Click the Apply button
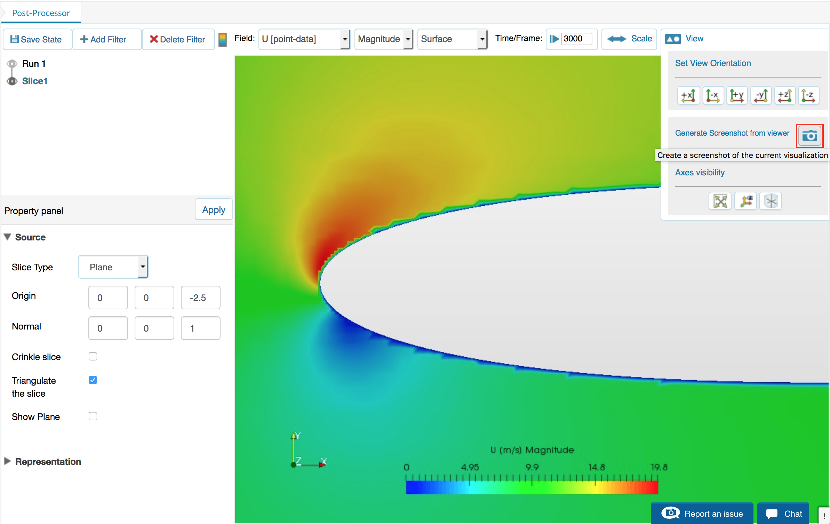Screen dimensions: 830x524 pos(214,210)
